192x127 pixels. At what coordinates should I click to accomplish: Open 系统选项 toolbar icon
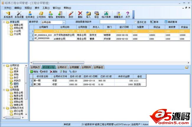point(8,15)
